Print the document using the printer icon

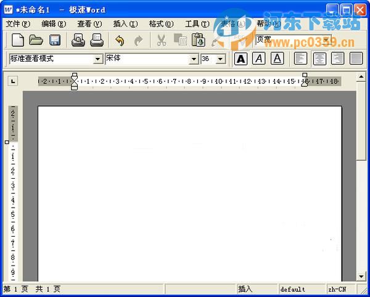click(x=97, y=40)
